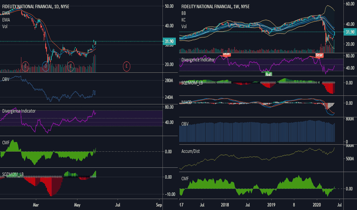This screenshot has width=357, height=210.
Task: Click the 31.90 price tag on daily chart axis
Action: coord(169,41)
